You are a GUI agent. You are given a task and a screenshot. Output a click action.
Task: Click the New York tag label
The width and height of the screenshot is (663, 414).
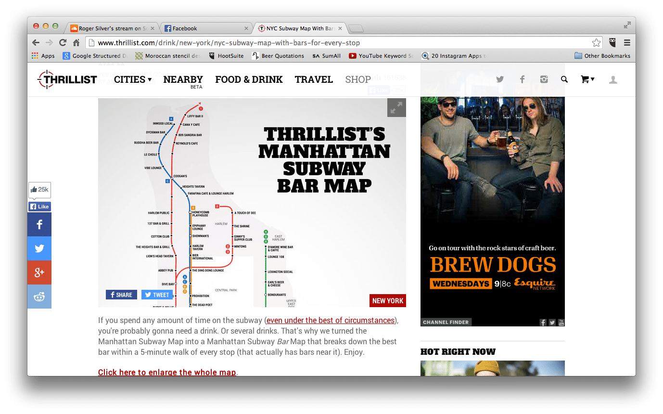(x=388, y=300)
